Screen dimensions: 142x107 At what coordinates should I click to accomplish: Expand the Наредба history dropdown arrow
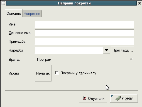click(x=106, y=50)
